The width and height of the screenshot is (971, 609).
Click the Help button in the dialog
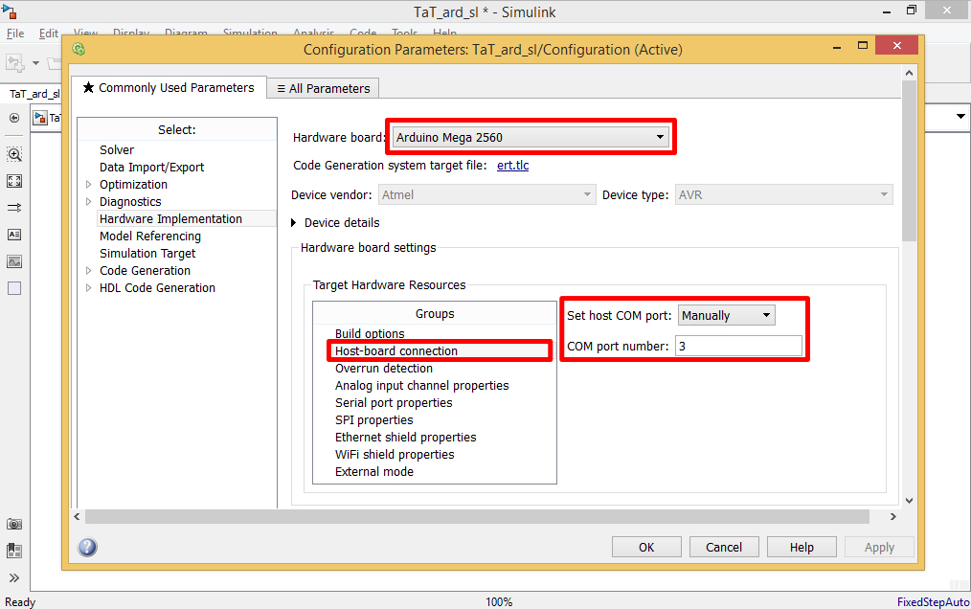[x=802, y=547]
